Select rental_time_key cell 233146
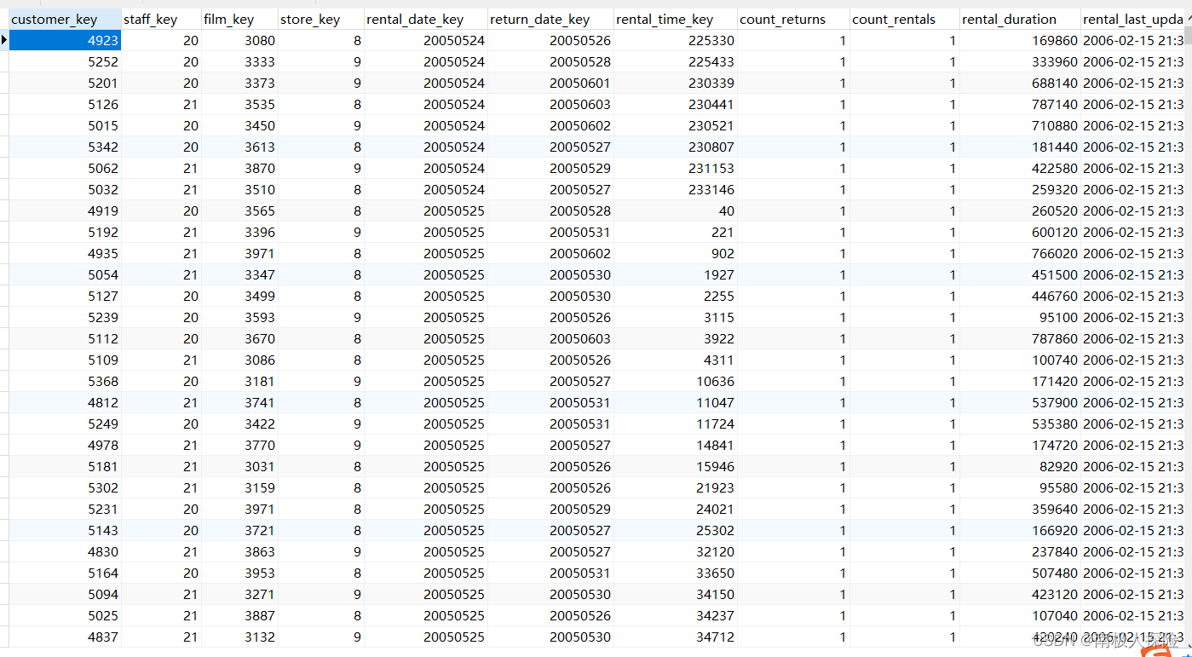 [x=676, y=189]
